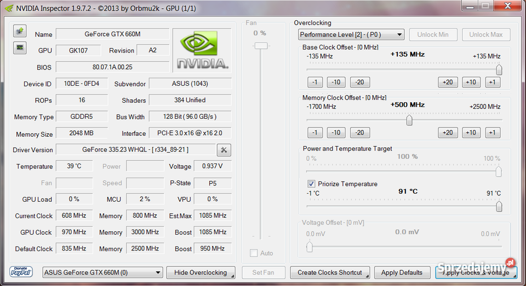Click the P-State value P5
Image resolution: width=526 pixels, height=286 pixels.
213,183
